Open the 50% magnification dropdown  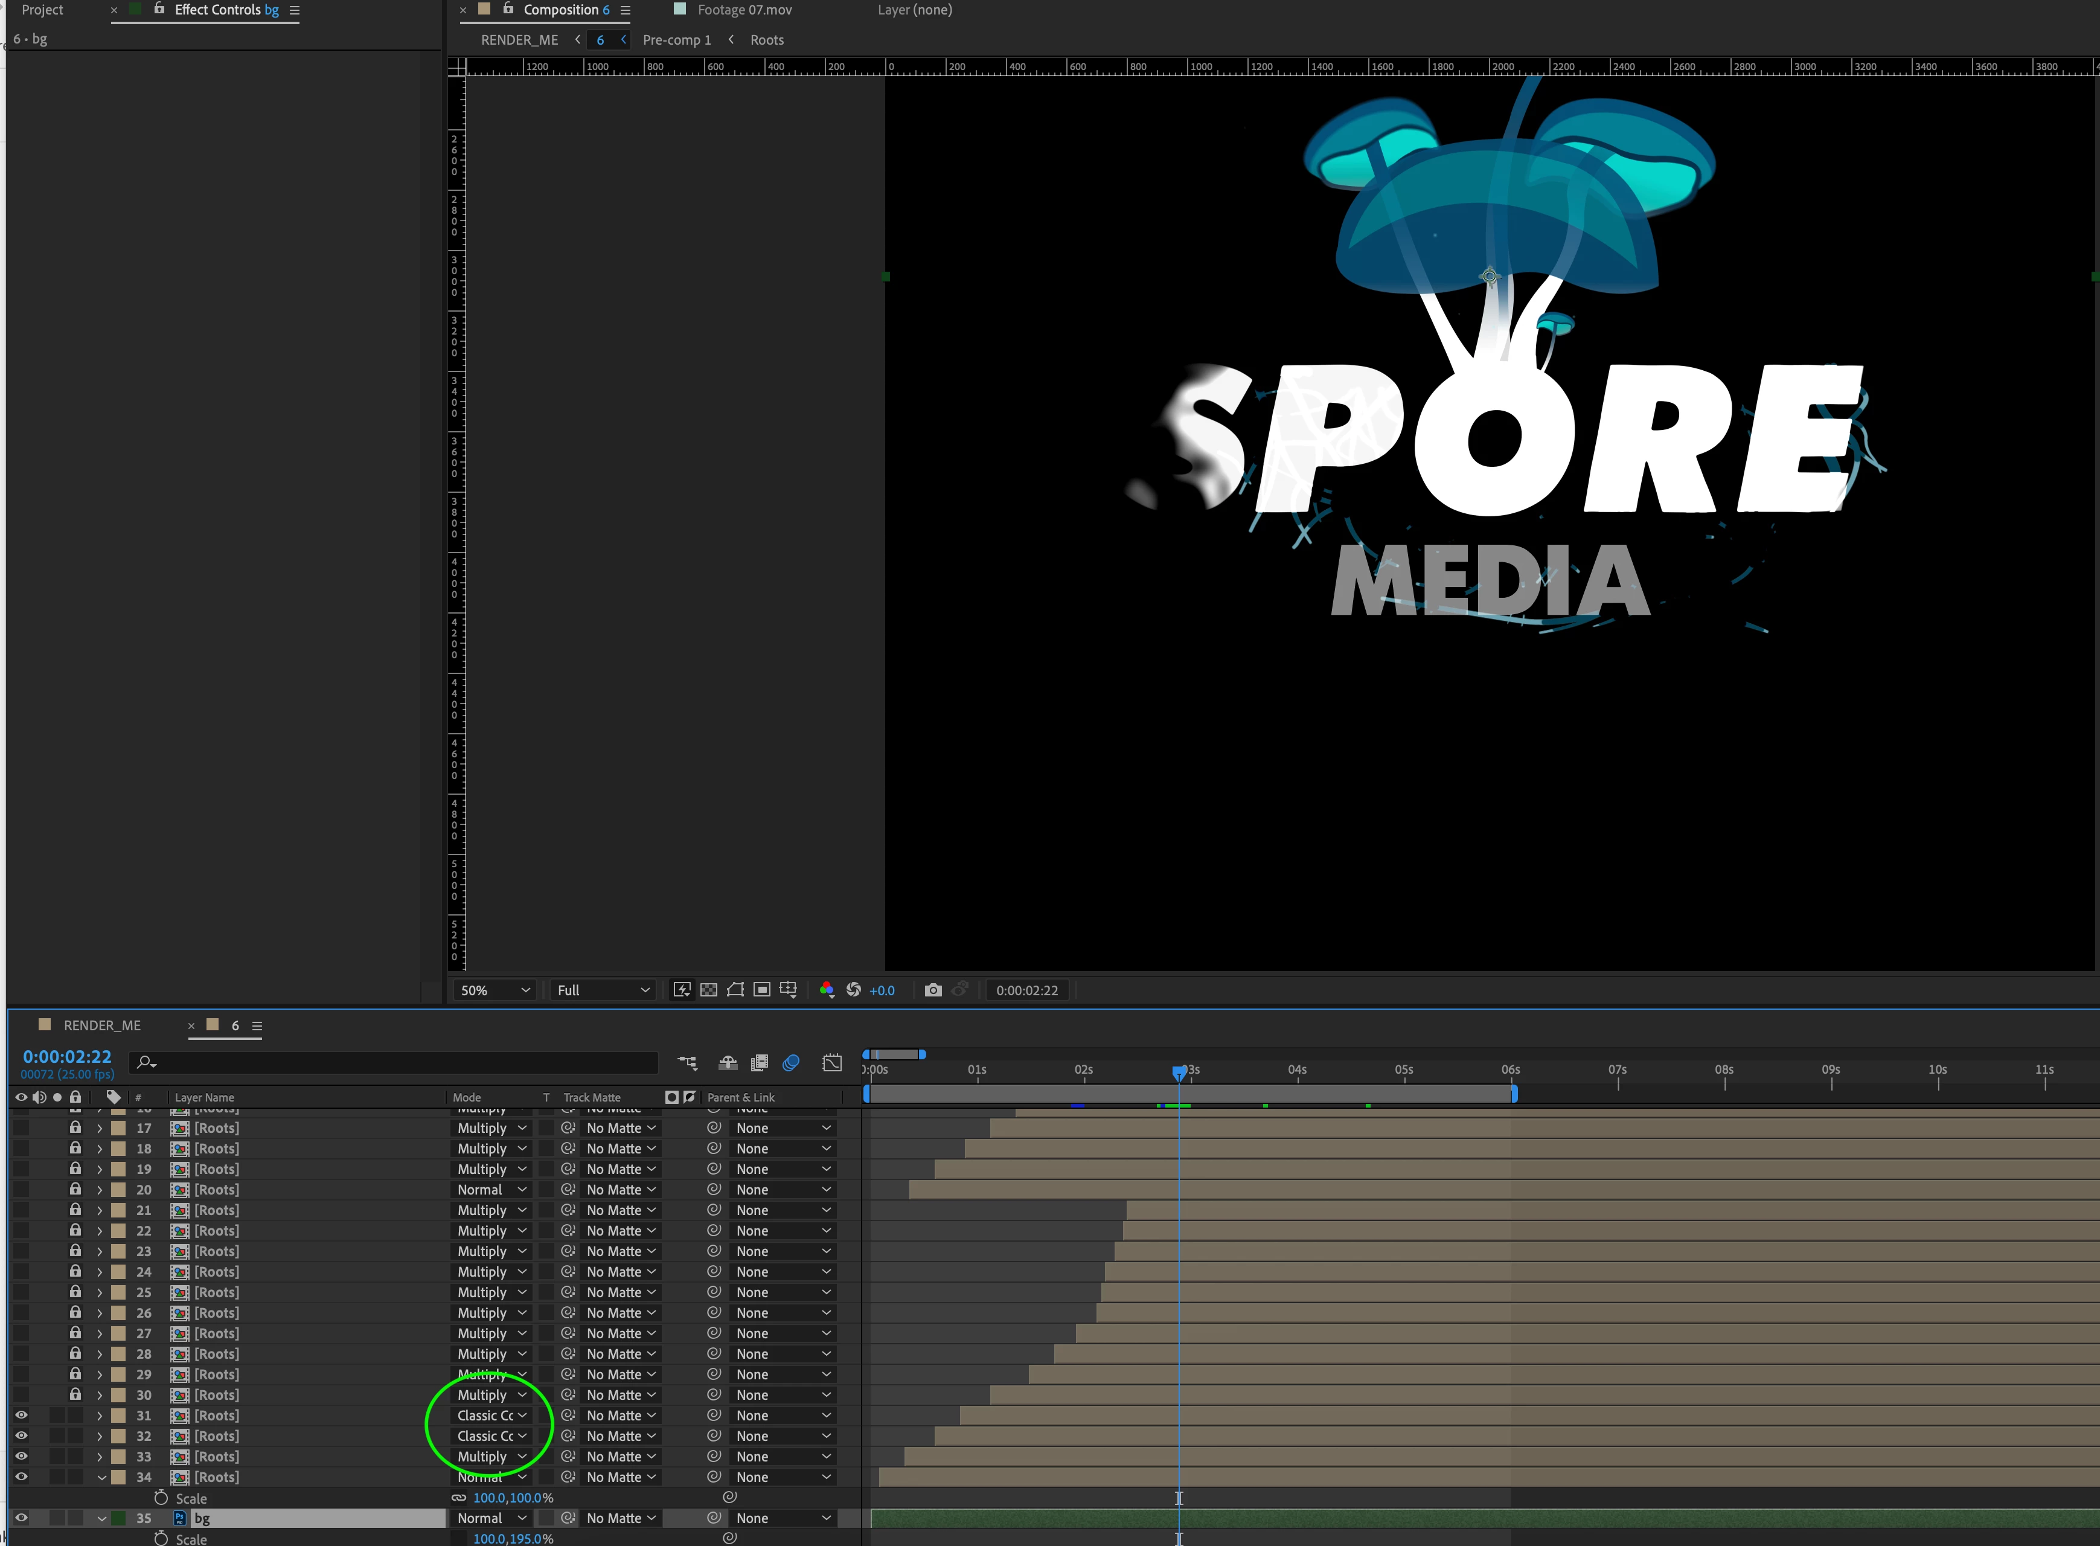pos(495,990)
